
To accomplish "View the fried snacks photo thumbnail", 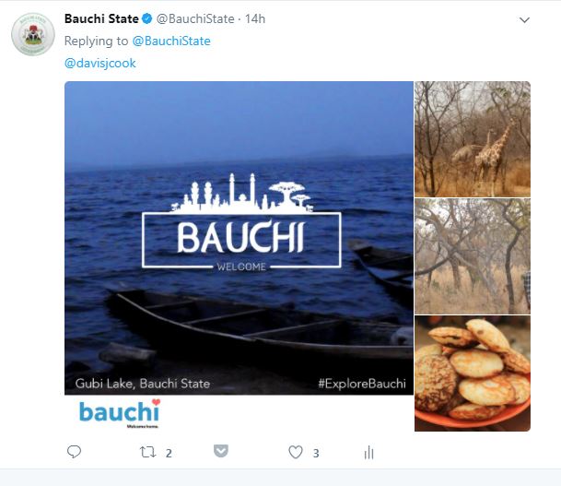I will click(473, 373).
